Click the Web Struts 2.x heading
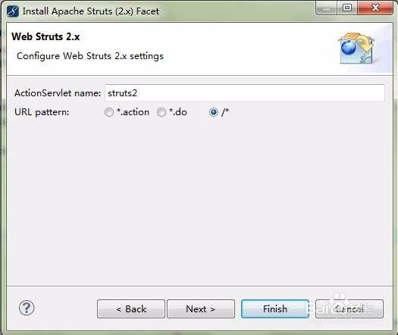 tap(45, 37)
